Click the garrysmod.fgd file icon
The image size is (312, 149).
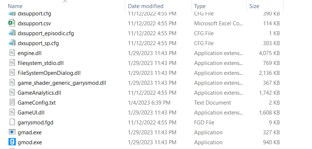coord(11,122)
